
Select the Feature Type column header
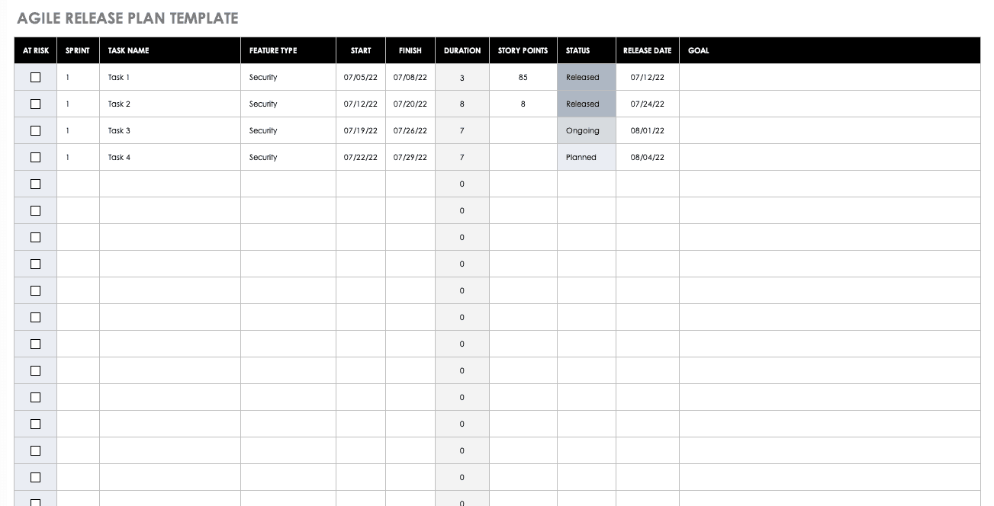click(273, 50)
